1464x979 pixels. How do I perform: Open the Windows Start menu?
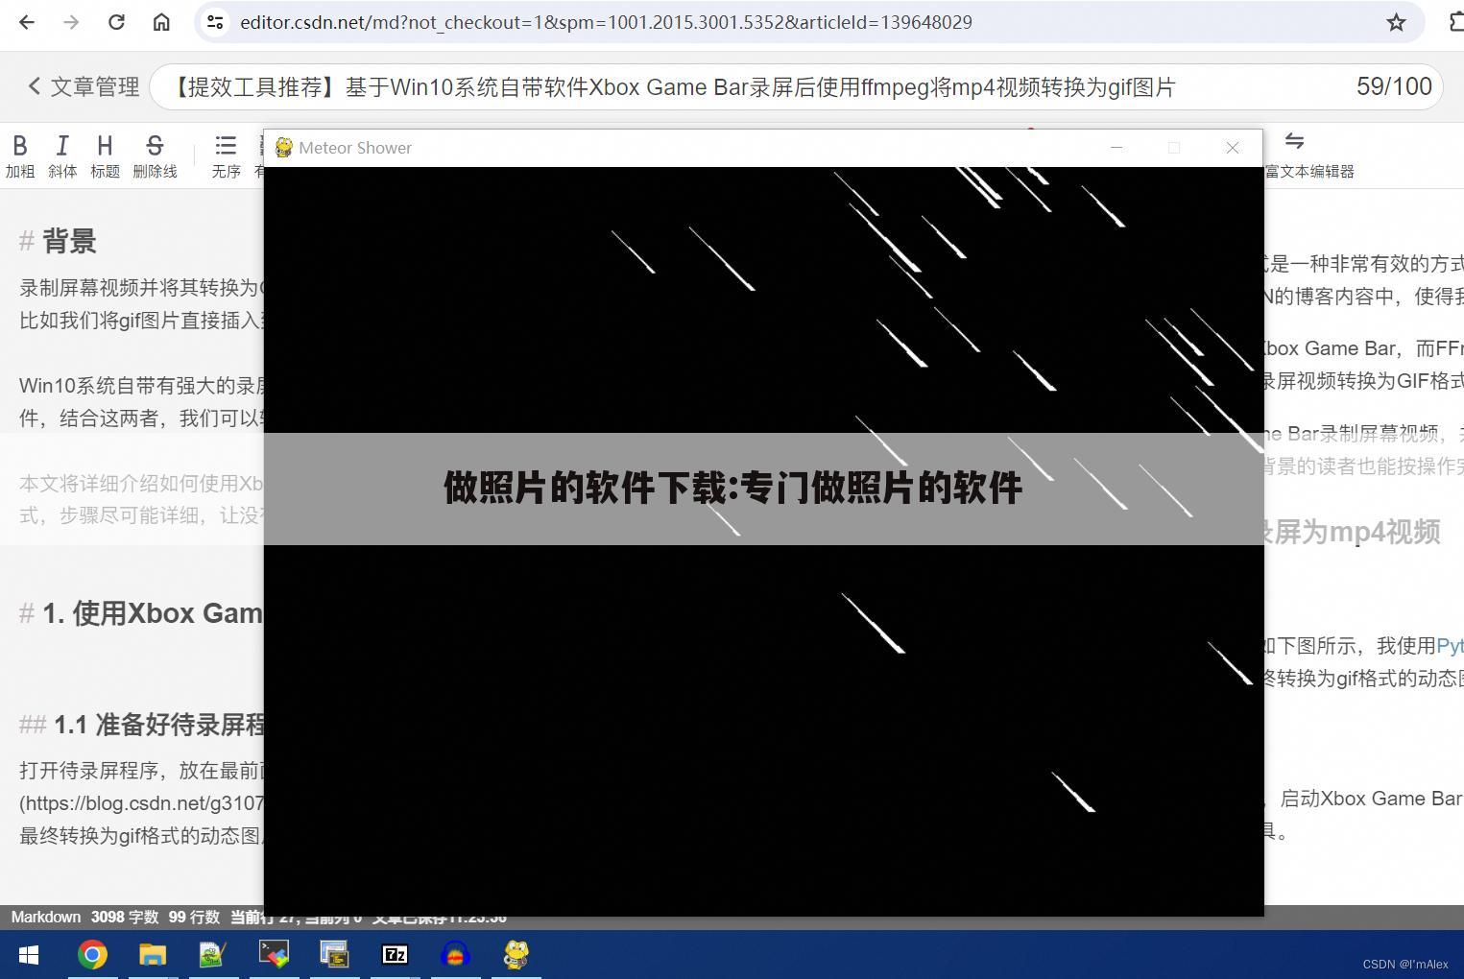click(28, 955)
